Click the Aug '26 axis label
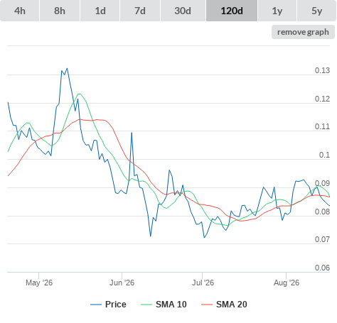This screenshot has height=323, width=337. 287,283
